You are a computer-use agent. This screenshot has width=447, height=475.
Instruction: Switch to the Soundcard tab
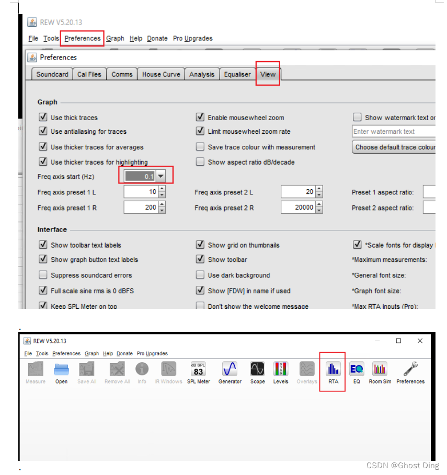(52, 74)
